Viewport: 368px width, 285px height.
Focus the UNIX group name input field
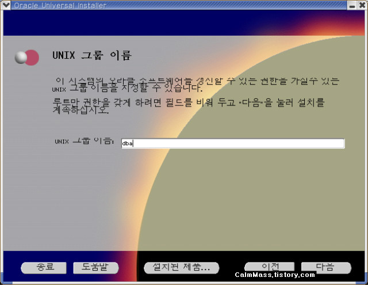[x=233, y=143]
